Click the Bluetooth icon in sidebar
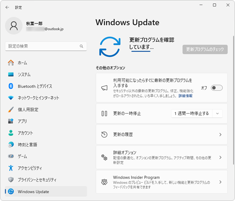235x201 pixels. [x=11, y=86]
